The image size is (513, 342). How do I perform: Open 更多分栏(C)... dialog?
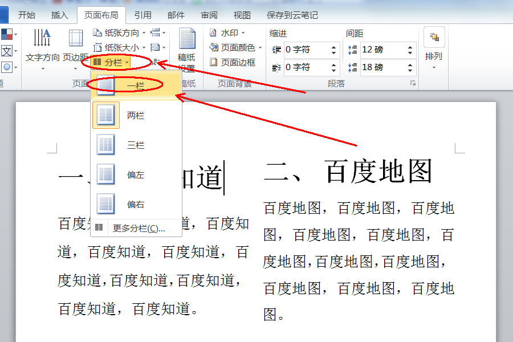[x=136, y=228]
